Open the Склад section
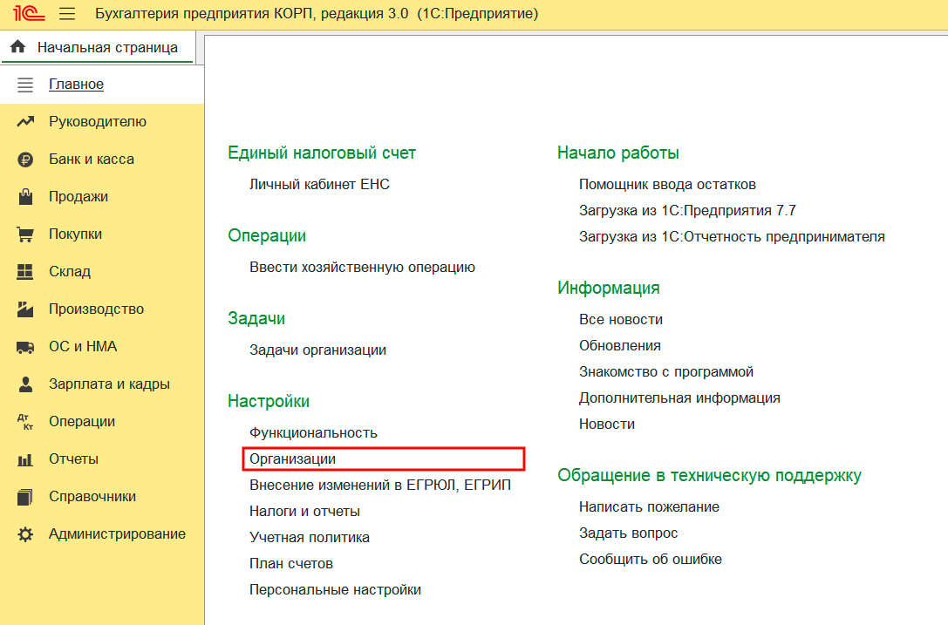 70,272
